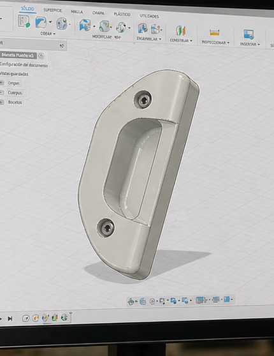This screenshot has height=356, width=274.
Task: Expand the CREAR menu
Action: pyautogui.click(x=48, y=34)
